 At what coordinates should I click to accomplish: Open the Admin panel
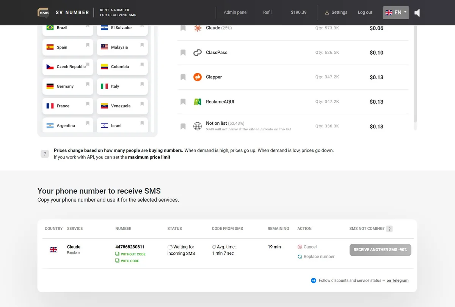coord(235,12)
